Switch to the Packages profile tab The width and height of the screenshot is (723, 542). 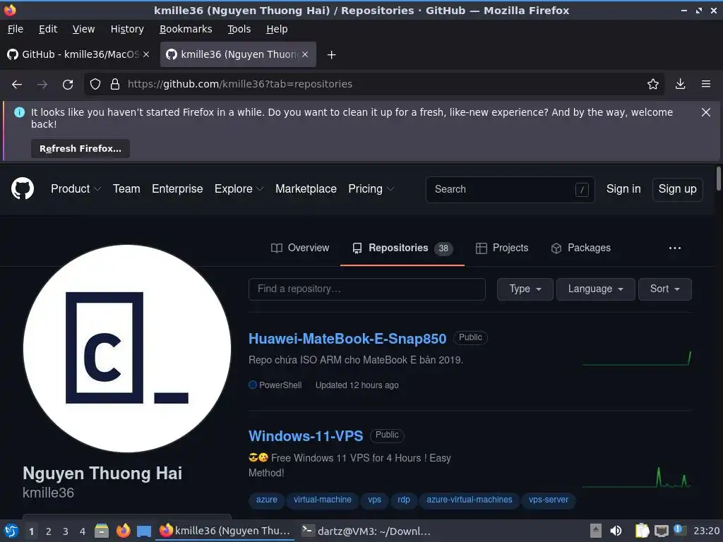tap(580, 248)
